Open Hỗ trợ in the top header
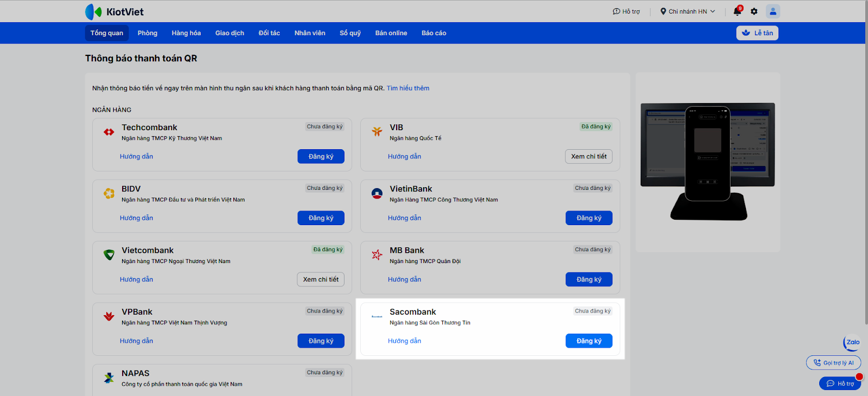Image resolution: width=868 pixels, height=396 pixels. 626,11
